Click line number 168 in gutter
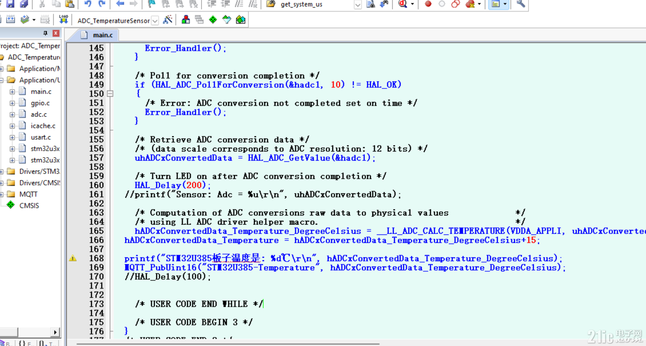This screenshot has height=346, width=646. coord(96,258)
